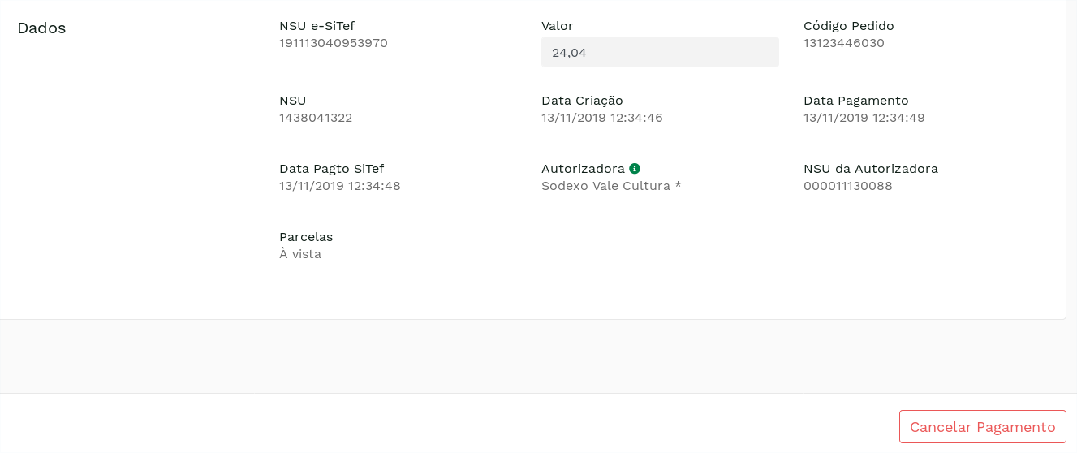This screenshot has height=453, width=1077.
Task: Click the Data Criação label
Action: pyautogui.click(x=582, y=101)
